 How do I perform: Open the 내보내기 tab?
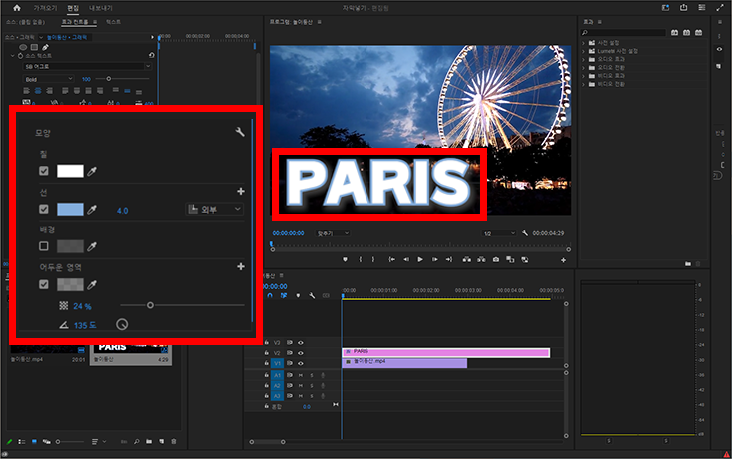pyautogui.click(x=99, y=7)
